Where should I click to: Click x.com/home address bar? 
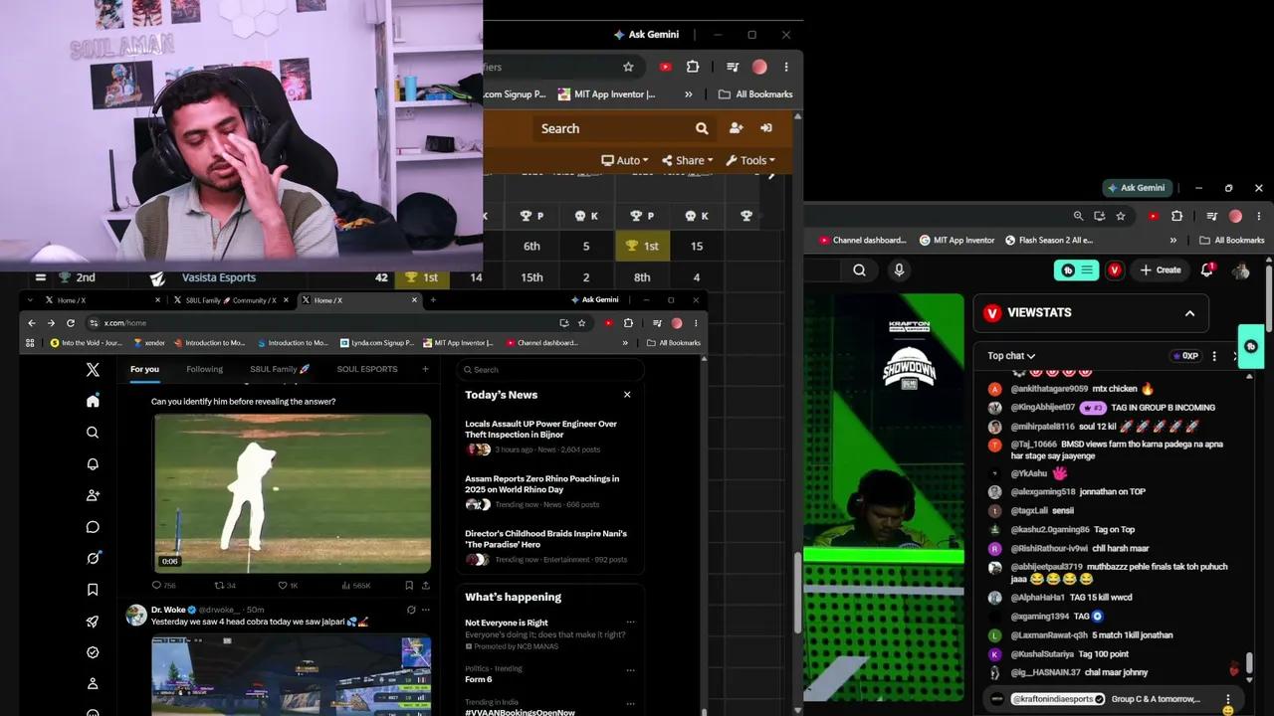click(318, 323)
